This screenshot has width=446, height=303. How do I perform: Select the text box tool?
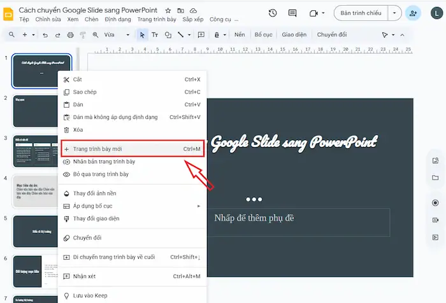(155, 34)
